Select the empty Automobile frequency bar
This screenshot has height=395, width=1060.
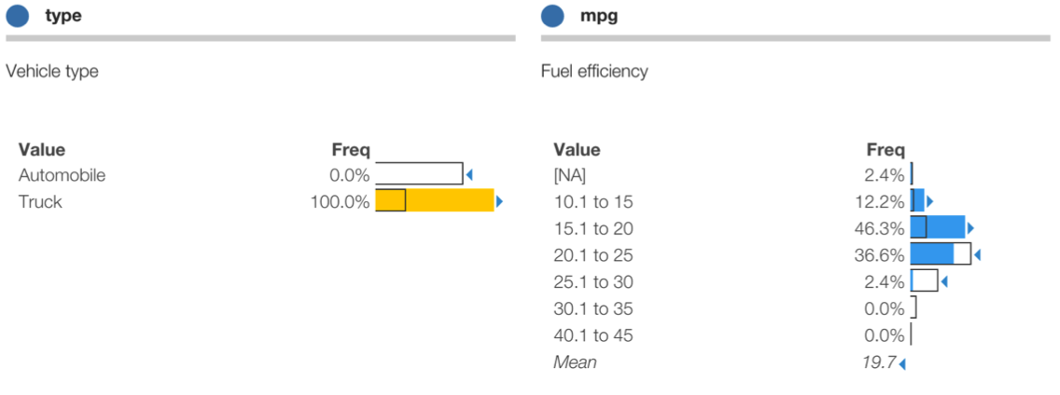(419, 174)
